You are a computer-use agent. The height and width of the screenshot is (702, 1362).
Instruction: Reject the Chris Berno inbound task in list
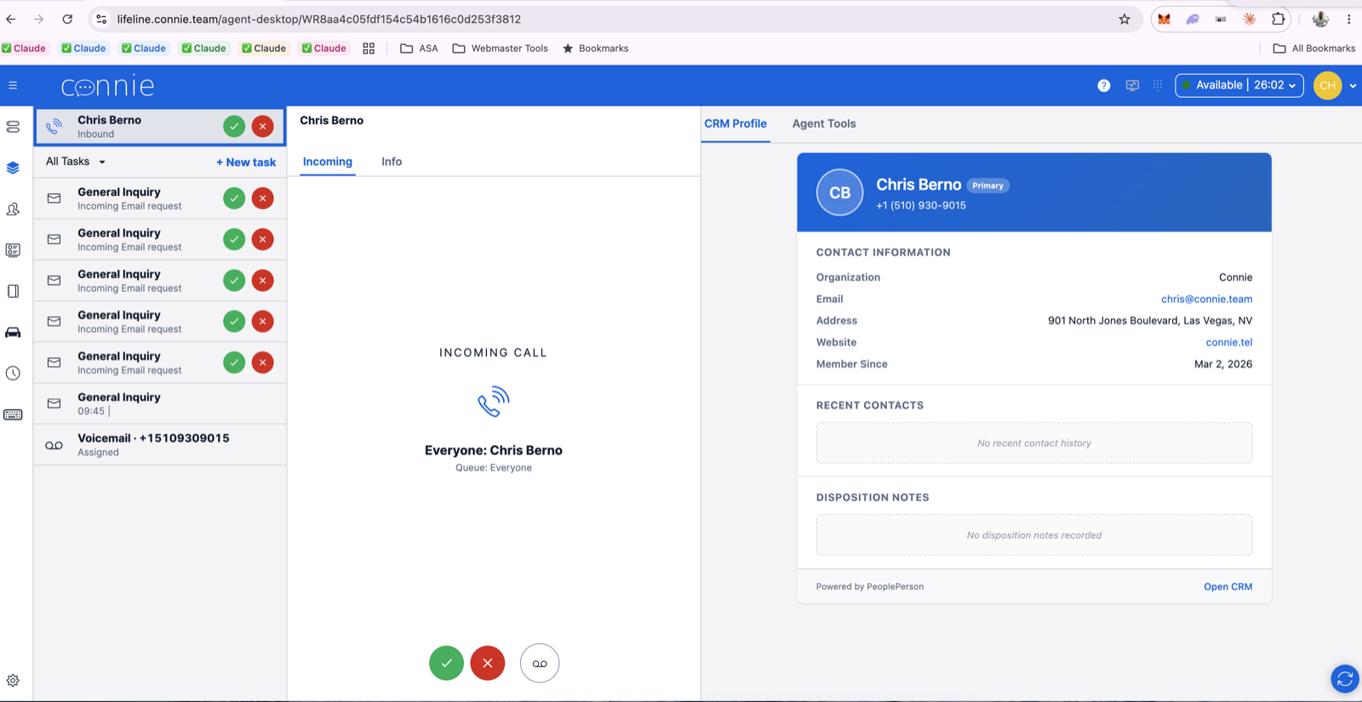click(x=263, y=127)
